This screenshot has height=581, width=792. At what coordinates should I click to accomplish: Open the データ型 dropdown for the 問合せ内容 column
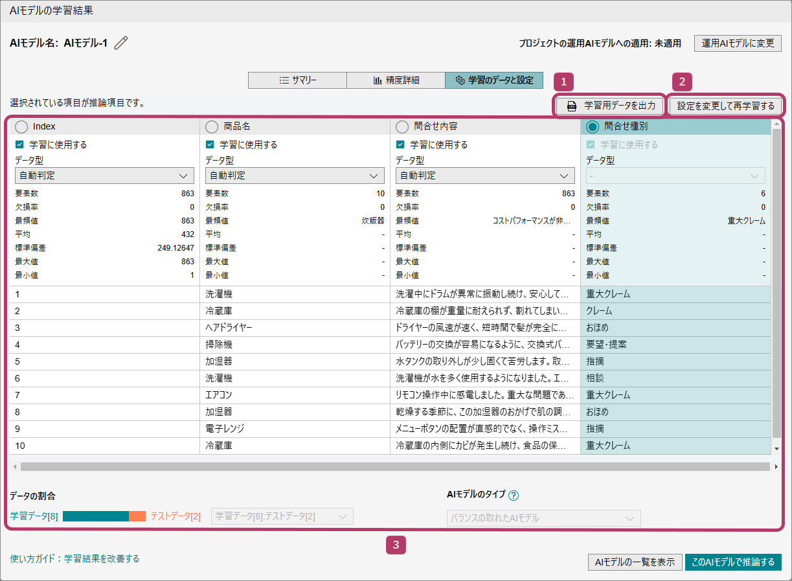click(x=485, y=176)
